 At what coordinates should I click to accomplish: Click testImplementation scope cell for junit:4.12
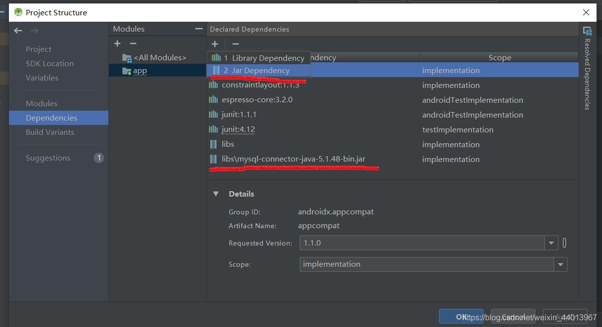pos(457,129)
